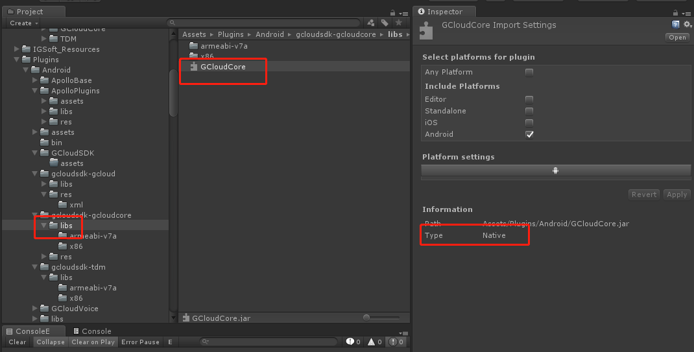The width and height of the screenshot is (694, 352).
Task: Expand the ApolloBase folder
Action: [35, 80]
